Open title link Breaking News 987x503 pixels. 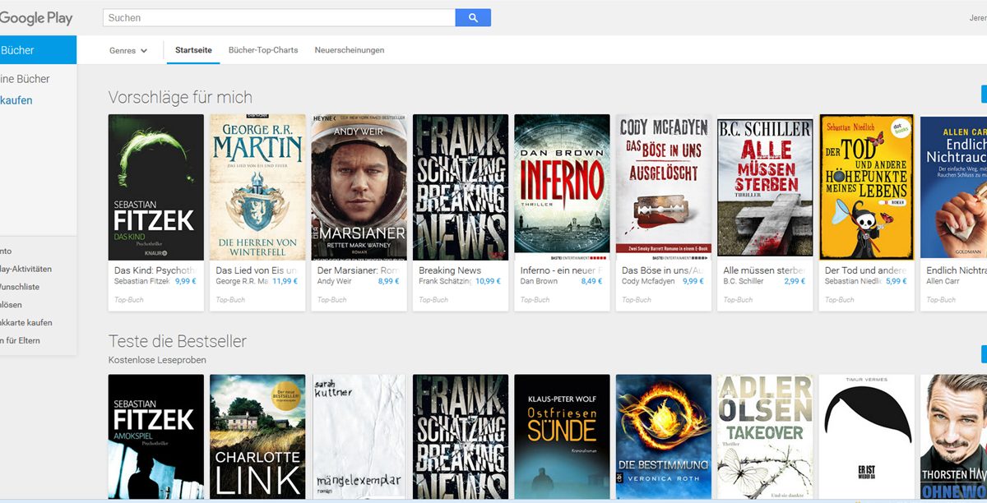(x=450, y=270)
